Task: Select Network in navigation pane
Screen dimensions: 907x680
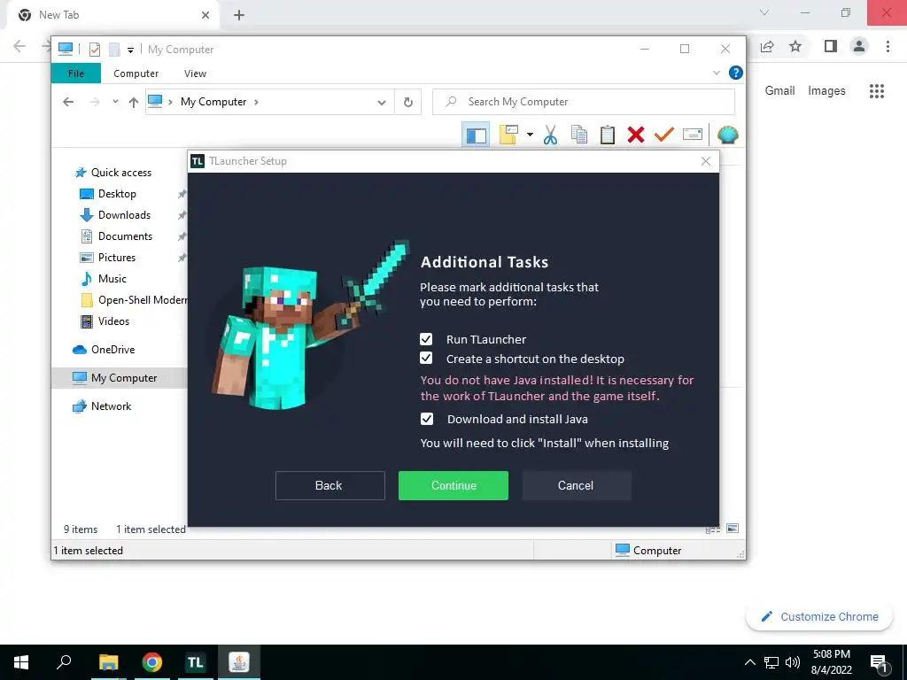Action: (x=111, y=406)
